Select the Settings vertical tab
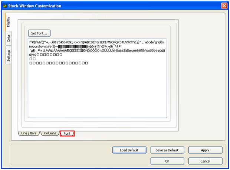This screenshot has width=230, height=170. (9, 56)
